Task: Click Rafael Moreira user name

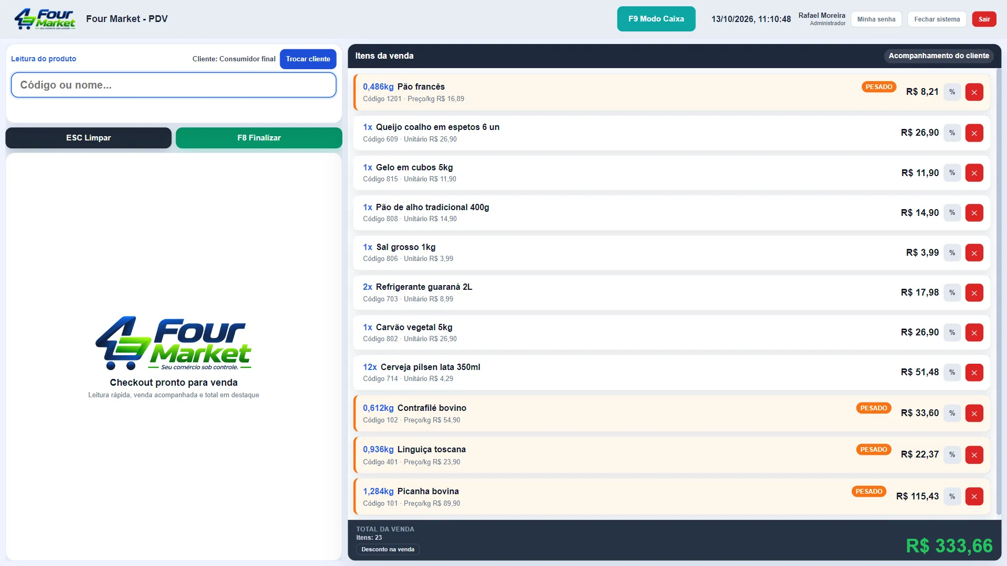Action: click(821, 15)
